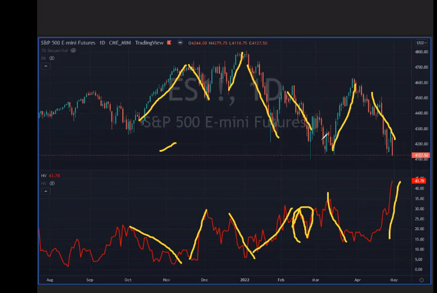Open the USD currency dropdown
The width and height of the screenshot is (437, 293).
421,43
